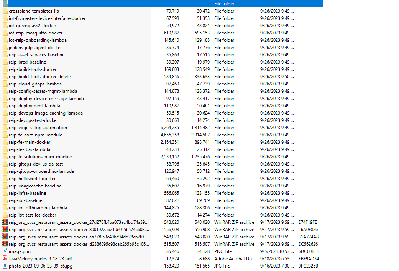The width and height of the screenshot is (399, 271).
Task: Click the checksum value EC562626
Action: coord(308,244)
